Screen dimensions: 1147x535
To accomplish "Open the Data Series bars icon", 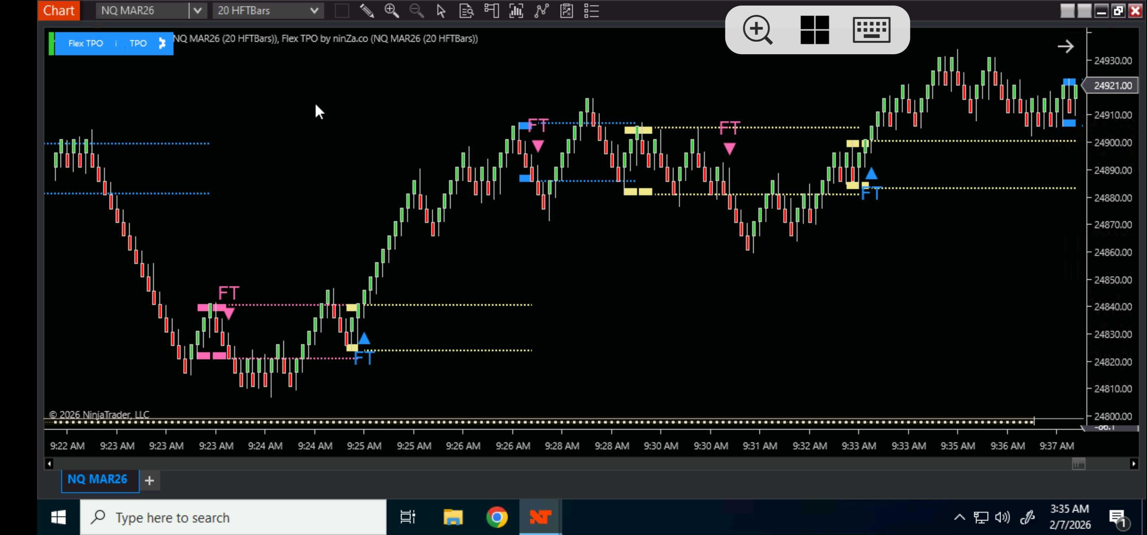I will [516, 11].
